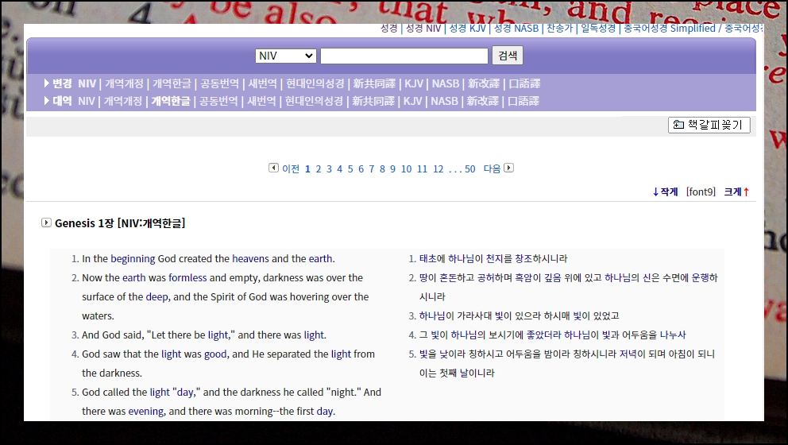Switch version to 공동번역 in 변경 row

click(x=219, y=83)
